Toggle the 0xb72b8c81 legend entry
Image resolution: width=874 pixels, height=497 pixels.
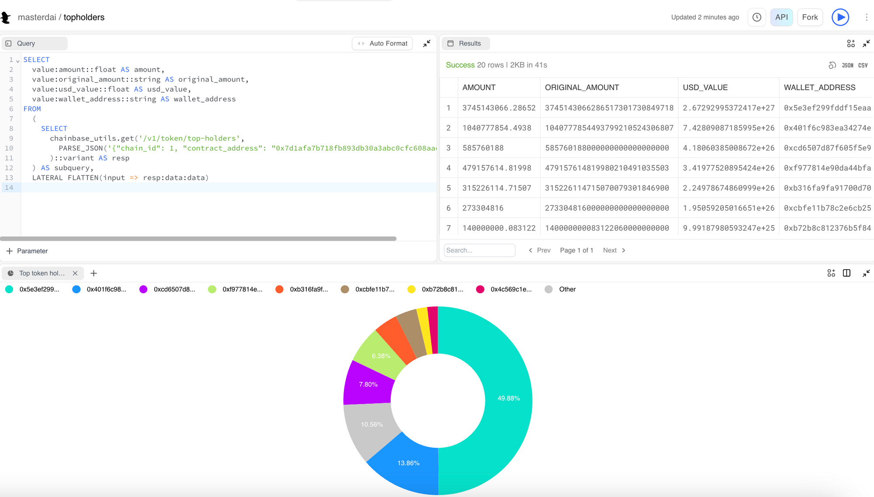(x=435, y=289)
